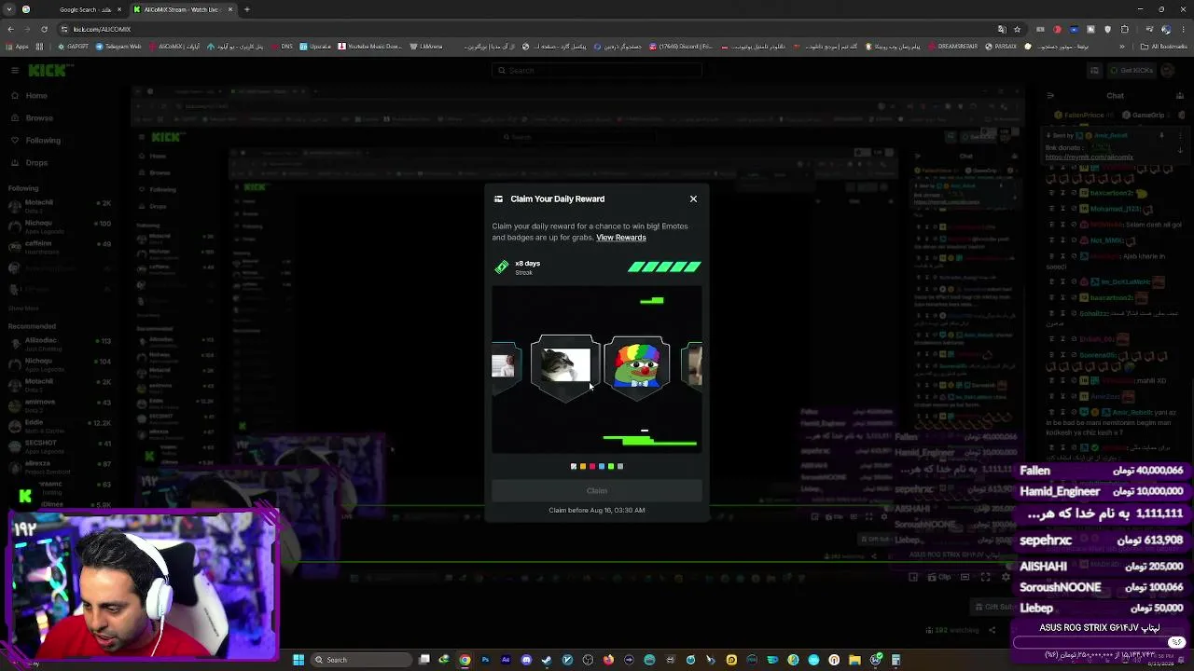Screen dimensions: 1194x671
Task: Focus the Kick search field
Action: 597,71
